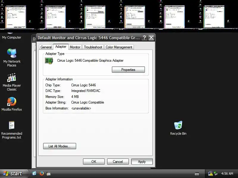Click the Cirrus Logic Compatible adapter string
238x178 pixels.
pyautogui.click(x=87, y=102)
